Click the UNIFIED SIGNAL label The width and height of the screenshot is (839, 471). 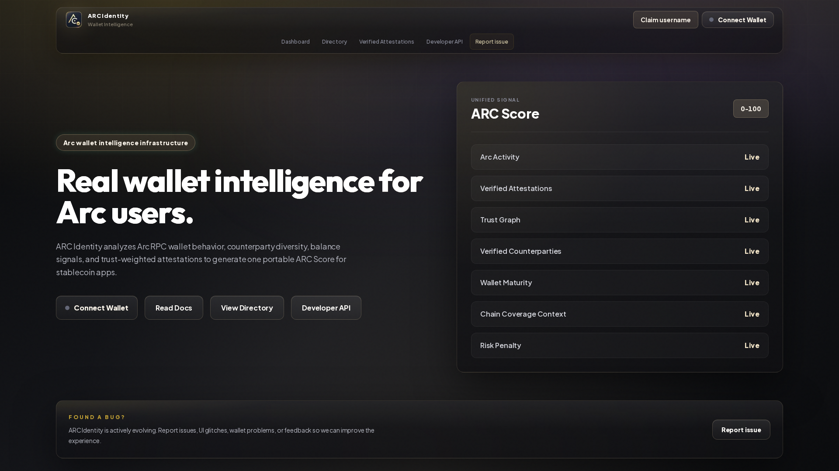click(x=496, y=100)
